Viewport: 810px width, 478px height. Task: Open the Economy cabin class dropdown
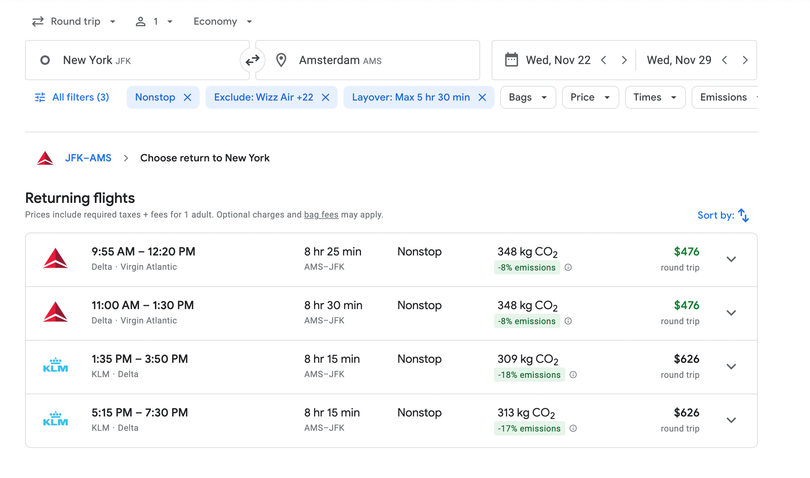click(223, 21)
